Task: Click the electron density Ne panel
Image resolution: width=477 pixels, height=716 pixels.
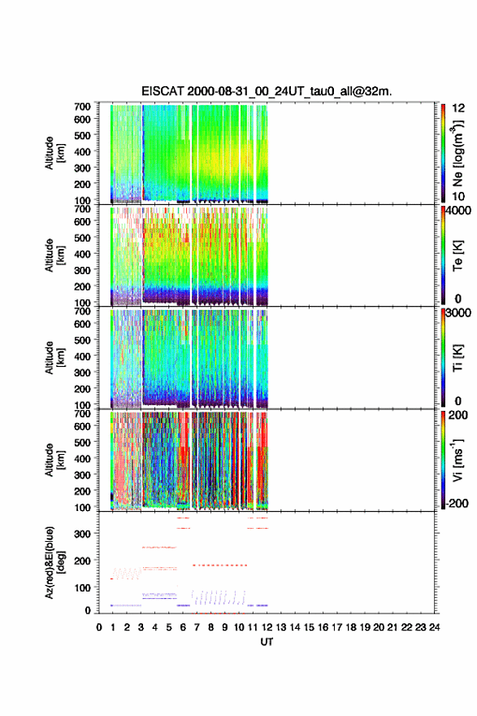Action: [267, 154]
